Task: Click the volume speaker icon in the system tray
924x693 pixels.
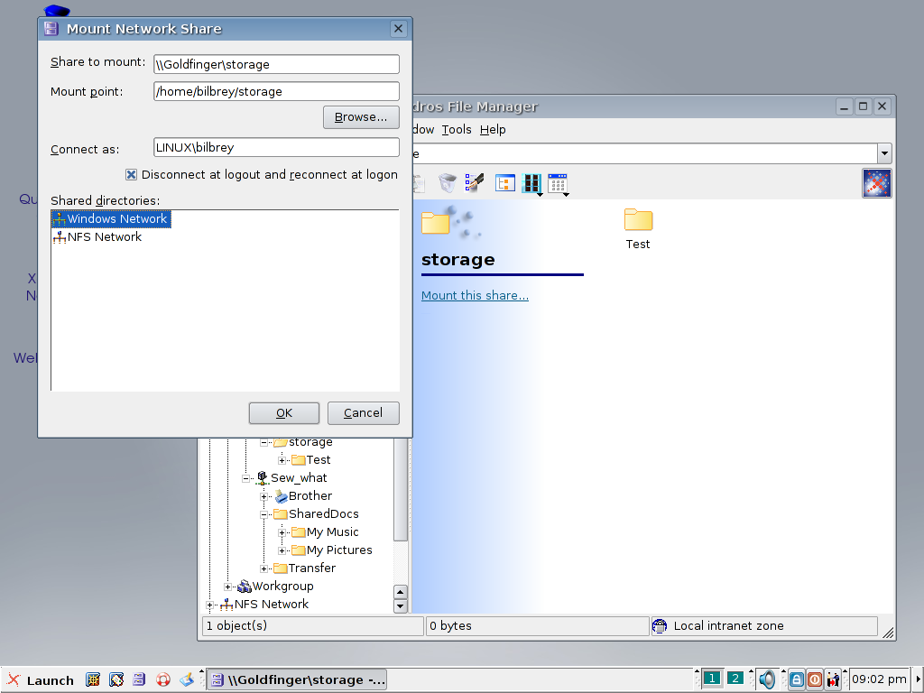Action: point(767,679)
